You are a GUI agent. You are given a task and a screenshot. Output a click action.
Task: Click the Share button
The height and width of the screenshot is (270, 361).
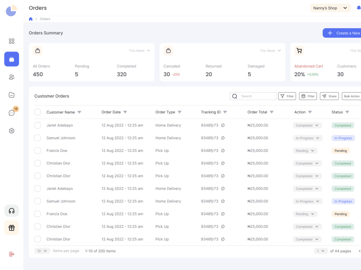[x=330, y=96]
